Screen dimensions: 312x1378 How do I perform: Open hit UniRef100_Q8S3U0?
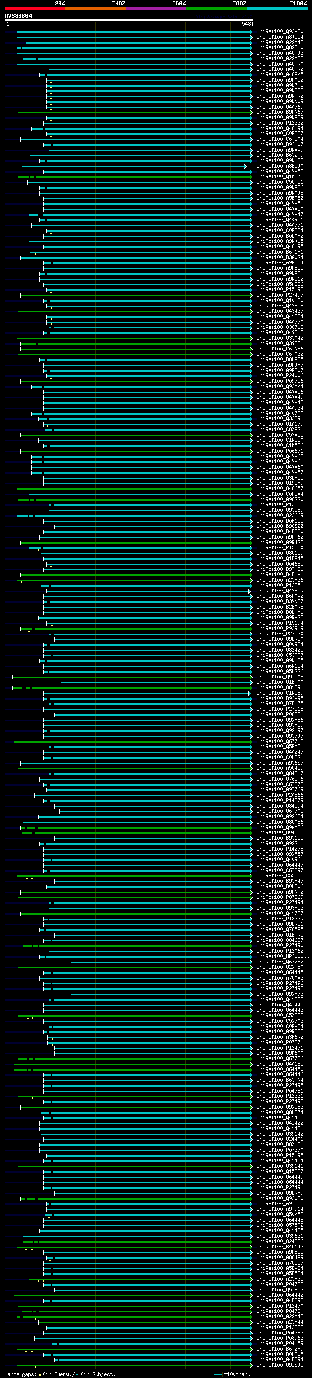click(280, 47)
